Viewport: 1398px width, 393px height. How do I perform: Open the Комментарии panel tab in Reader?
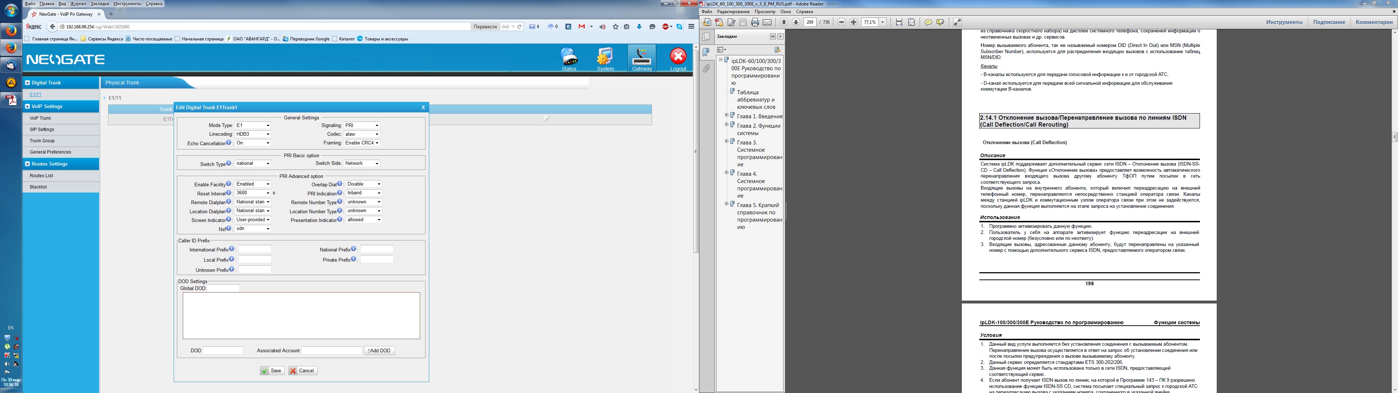(x=1374, y=22)
